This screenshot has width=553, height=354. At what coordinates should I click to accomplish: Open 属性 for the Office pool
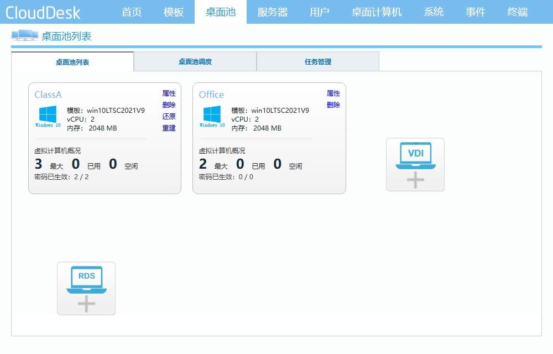(333, 93)
